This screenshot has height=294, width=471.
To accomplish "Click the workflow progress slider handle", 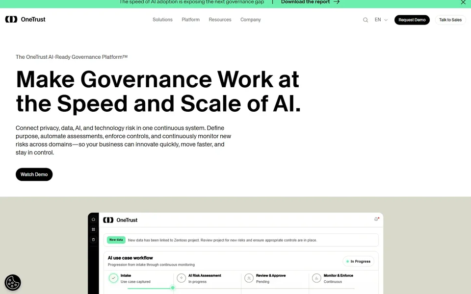I will click(173, 288).
